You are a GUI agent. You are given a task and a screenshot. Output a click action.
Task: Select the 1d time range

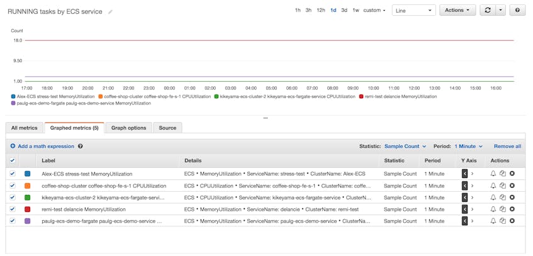point(333,10)
